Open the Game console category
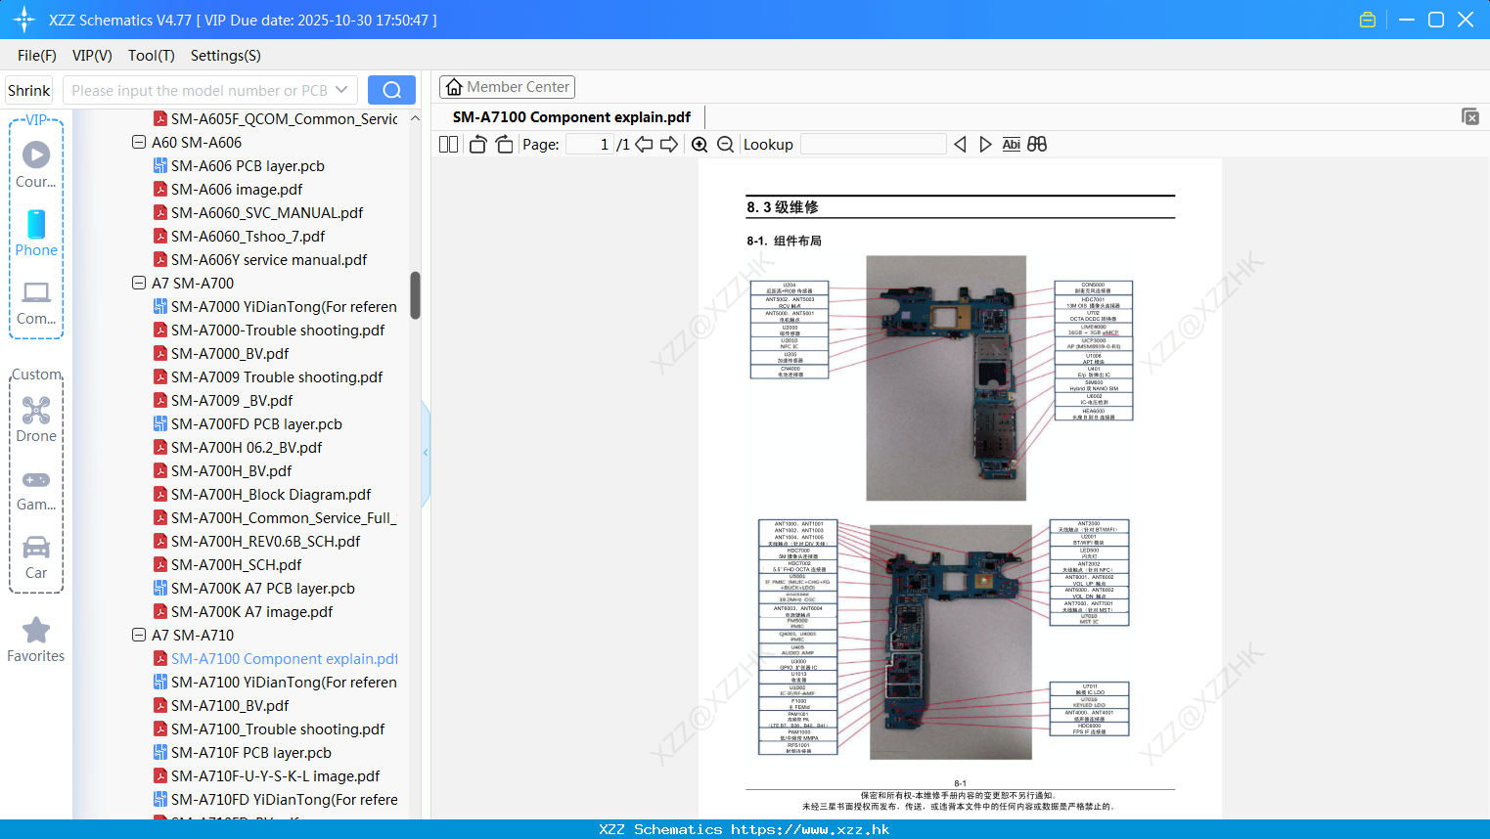The height and width of the screenshot is (839, 1490). 36,490
